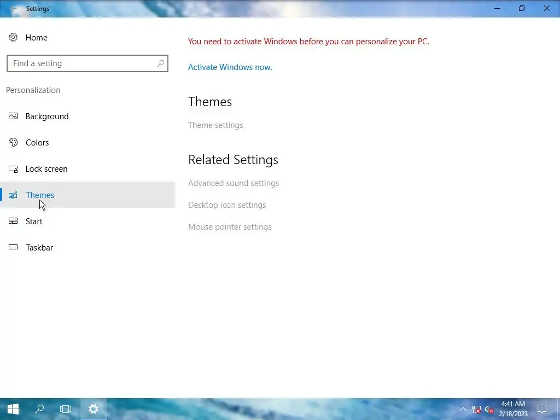Image resolution: width=560 pixels, height=420 pixels.
Task: Click the Personalization section label
Action: (x=33, y=90)
